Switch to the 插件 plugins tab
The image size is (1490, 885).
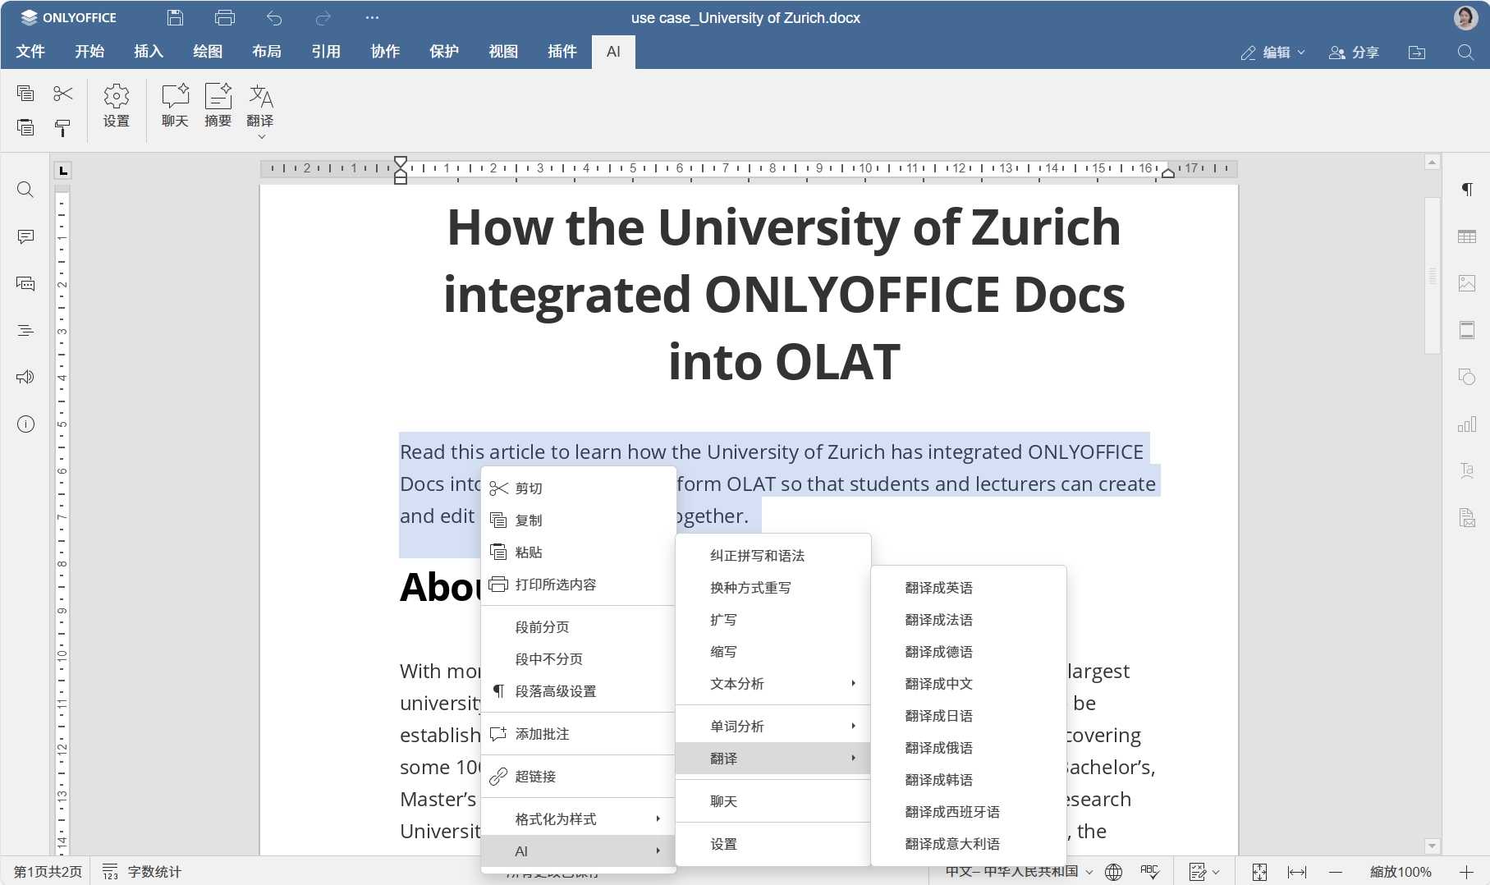[562, 51]
